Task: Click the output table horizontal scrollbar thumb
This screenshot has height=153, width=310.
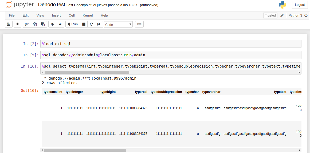Action: tap(85, 150)
